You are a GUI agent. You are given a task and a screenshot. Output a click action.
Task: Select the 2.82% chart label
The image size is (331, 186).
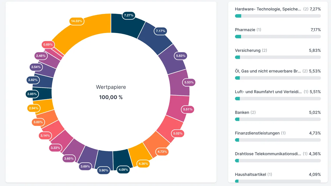33,80
